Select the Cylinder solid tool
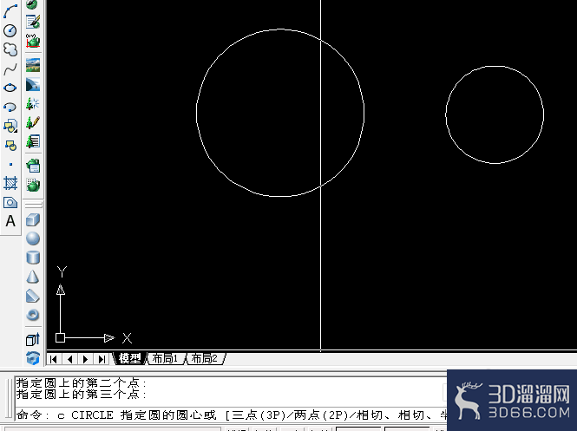This screenshot has height=431, width=577. click(33, 258)
